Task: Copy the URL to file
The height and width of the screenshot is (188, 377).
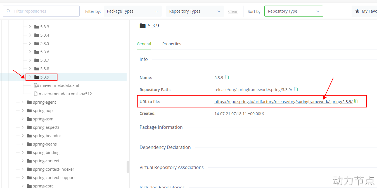Action: (356, 101)
